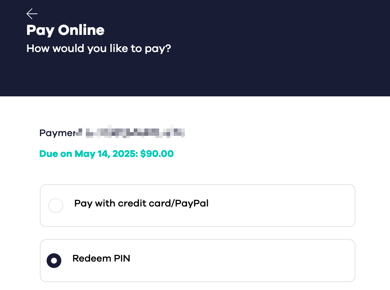The image size is (390, 290).
Task: Click the "Due on" text in teal
Action: (56, 154)
